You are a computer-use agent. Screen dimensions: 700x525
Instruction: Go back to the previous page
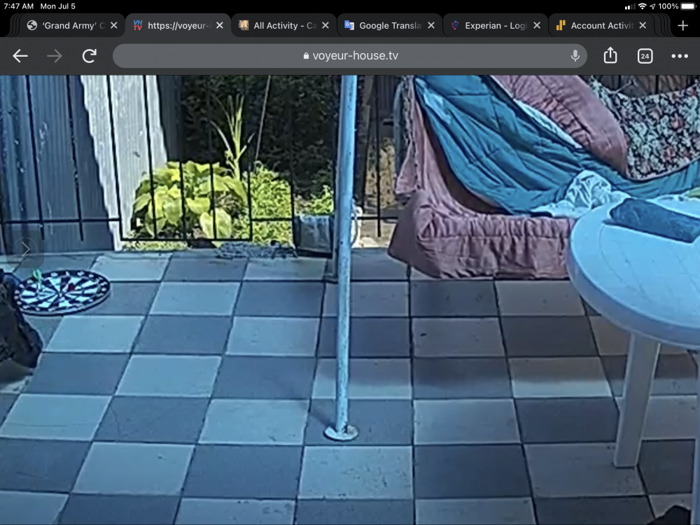click(20, 56)
